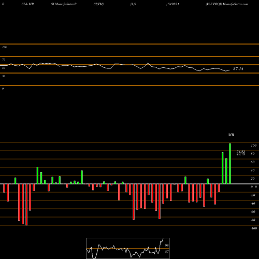The width and height of the screenshot is (259, 259).
Task: Click the RSI axis label 50
Action: pos(4,68)
